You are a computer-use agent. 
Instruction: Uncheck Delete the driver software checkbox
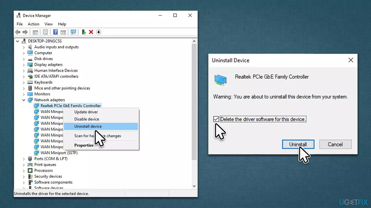[x=216, y=119]
